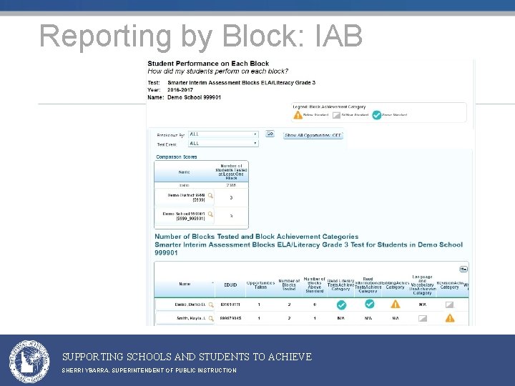The height and width of the screenshot is (386, 515).
Task: Sort by Number of Blocks Tested header
Action: point(289,285)
